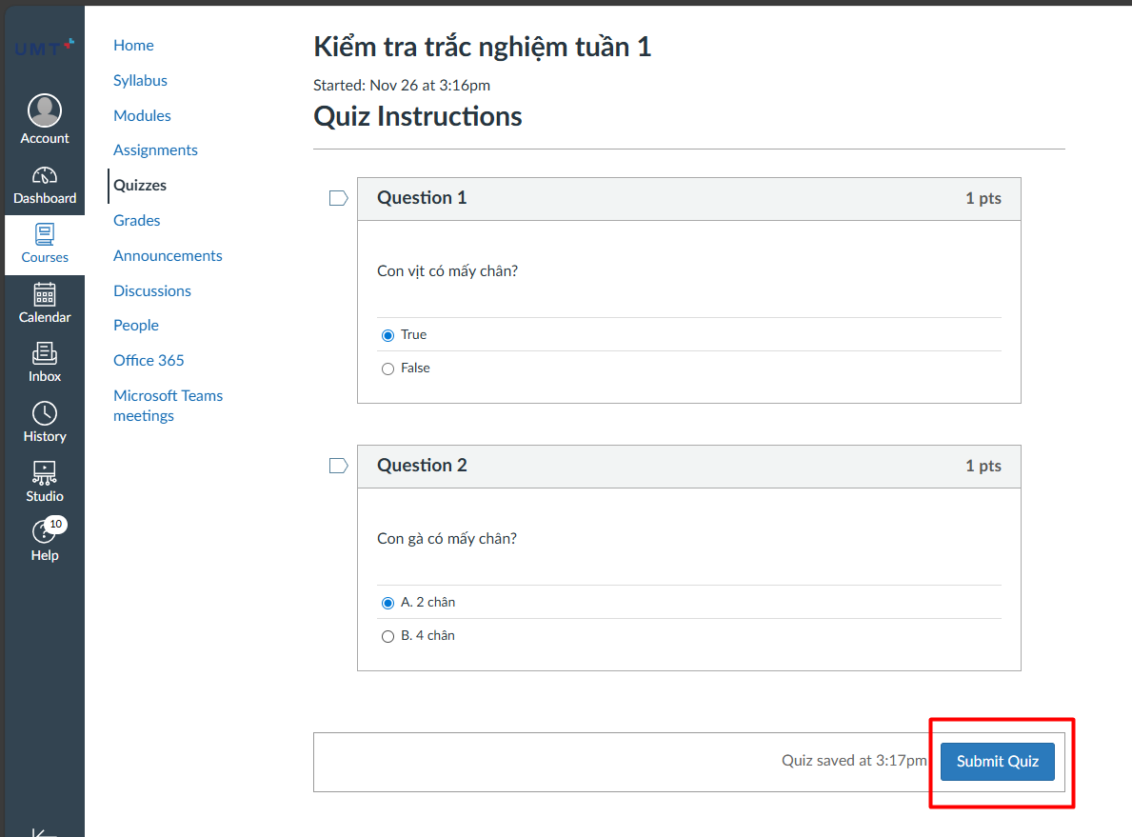Image resolution: width=1132 pixels, height=837 pixels.
Task: Go to Dashboard in global navigation
Action: tap(45, 177)
